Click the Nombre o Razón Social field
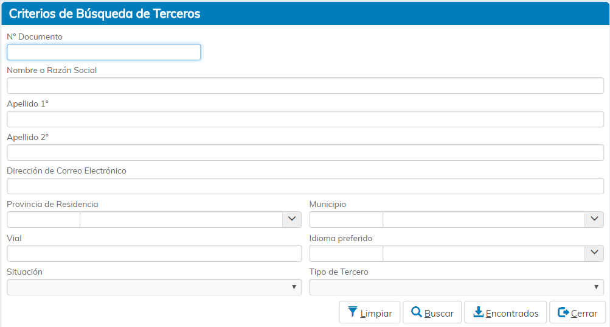 [x=305, y=86]
